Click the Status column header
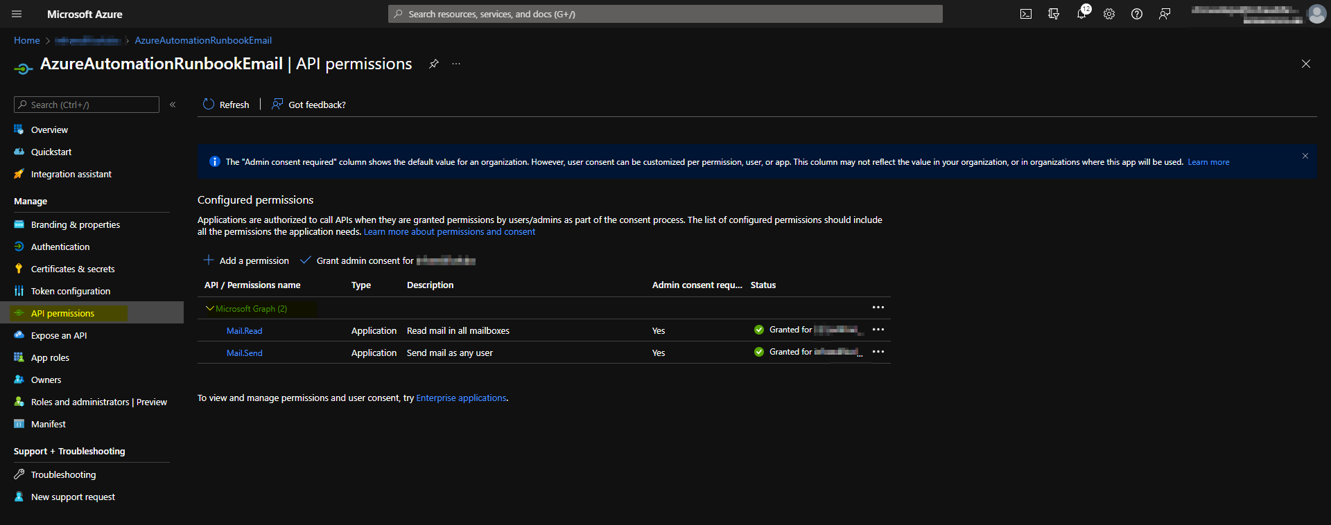The width and height of the screenshot is (1331, 525). pyautogui.click(x=763, y=285)
